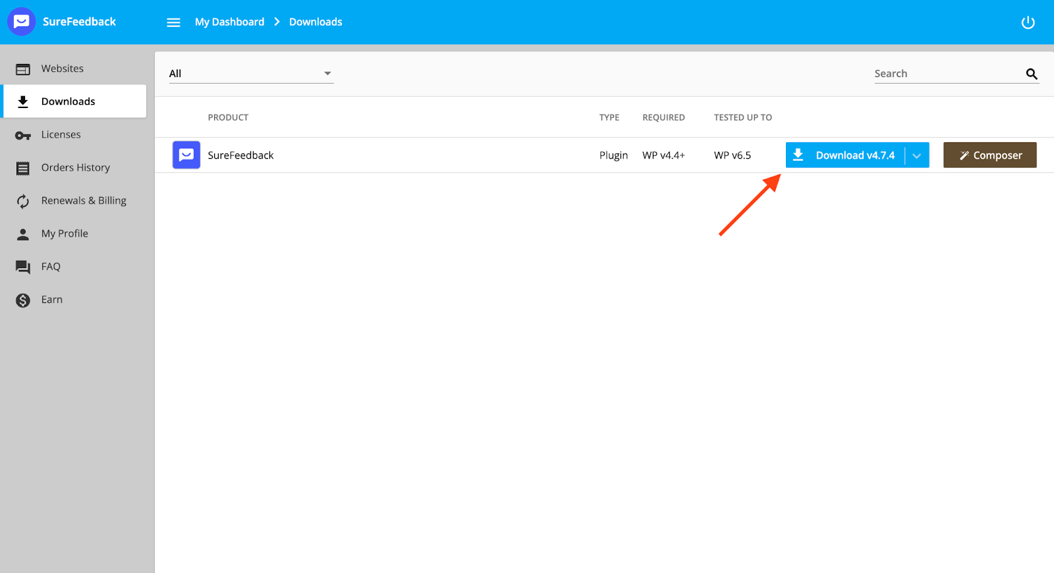Expand the download version arrow dropdown
The image size is (1054, 573).
coord(916,155)
